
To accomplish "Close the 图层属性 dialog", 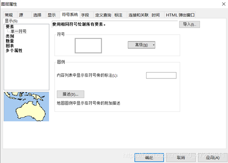I will (224, 4).
